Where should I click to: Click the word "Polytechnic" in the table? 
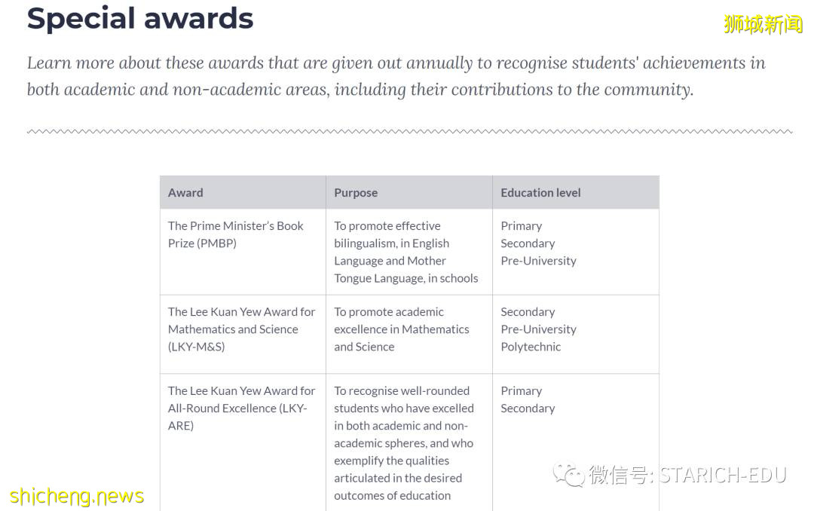click(x=531, y=347)
